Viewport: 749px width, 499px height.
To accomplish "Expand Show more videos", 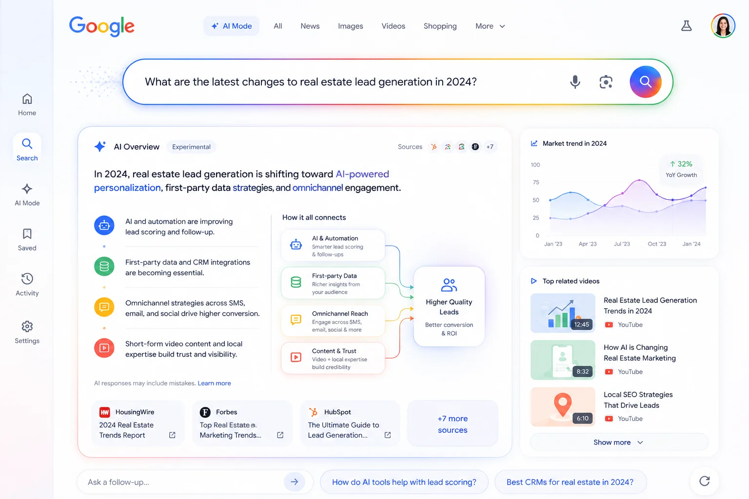I will (x=619, y=442).
